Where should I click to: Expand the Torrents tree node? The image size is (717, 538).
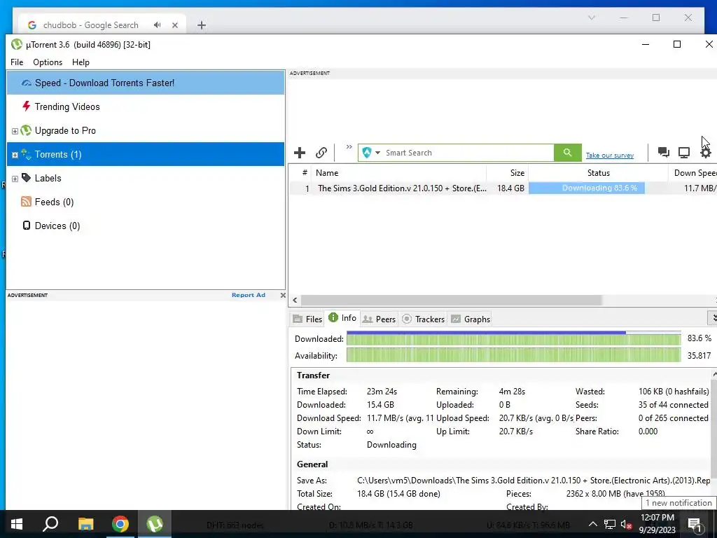pos(15,155)
